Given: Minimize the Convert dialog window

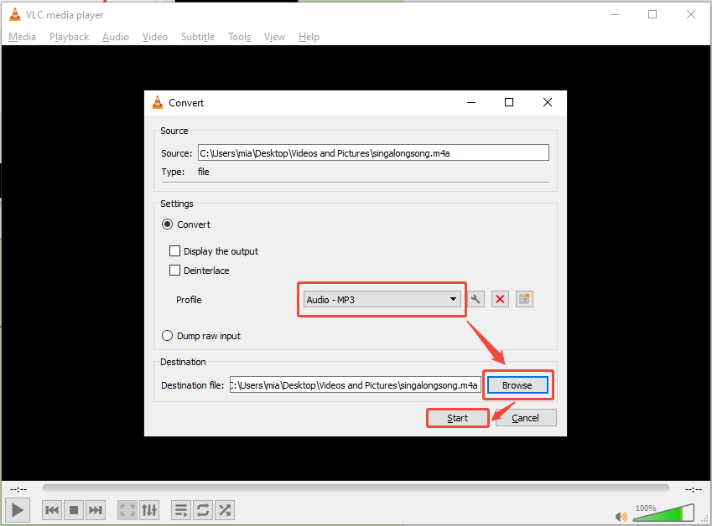Looking at the screenshot, I should [x=471, y=102].
